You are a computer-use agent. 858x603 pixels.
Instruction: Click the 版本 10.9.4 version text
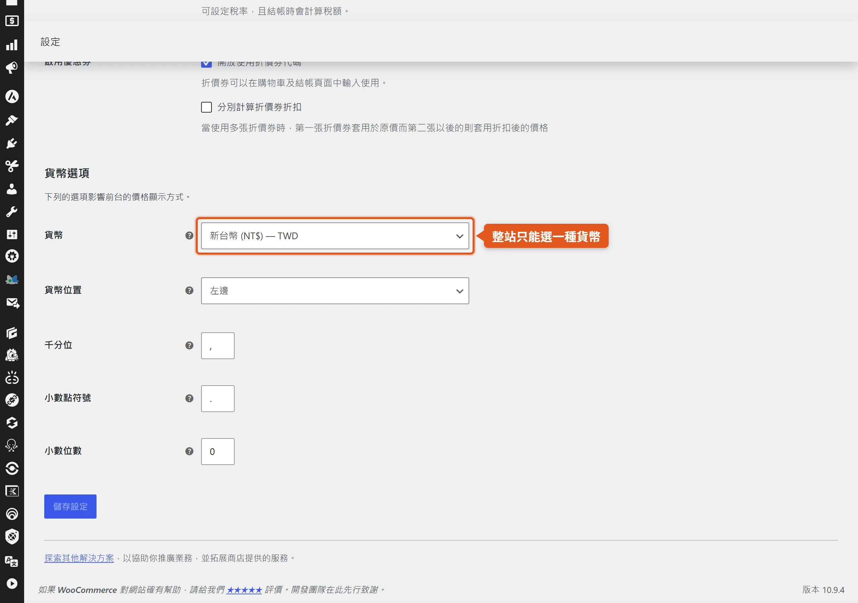823,590
